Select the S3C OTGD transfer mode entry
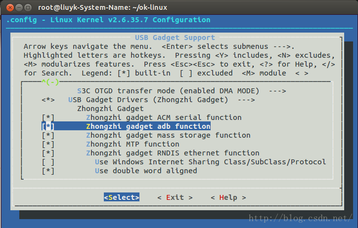 [168, 91]
